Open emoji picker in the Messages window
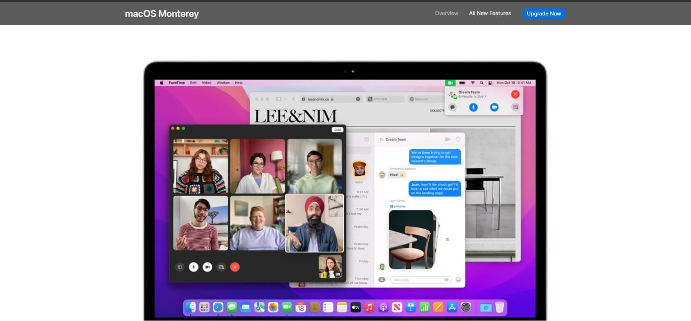 (458, 280)
